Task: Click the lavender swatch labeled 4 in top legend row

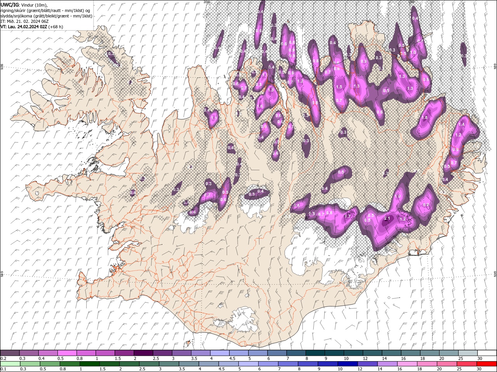Action: [x=220, y=353]
